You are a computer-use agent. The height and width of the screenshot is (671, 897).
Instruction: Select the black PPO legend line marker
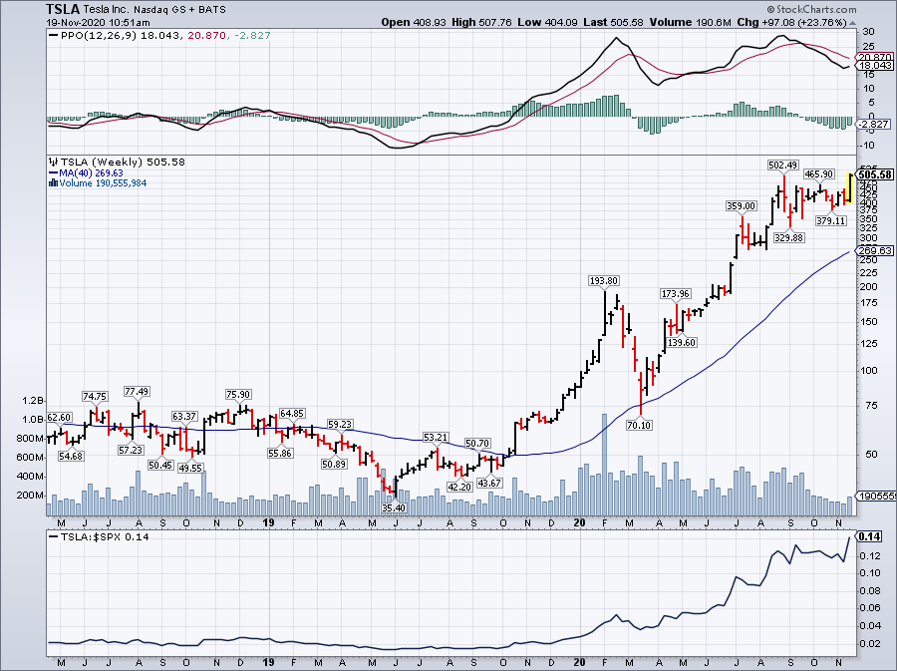click(x=54, y=36)
